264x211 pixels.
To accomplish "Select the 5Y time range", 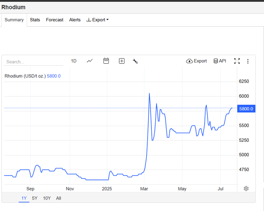I will tap(35, 198).
